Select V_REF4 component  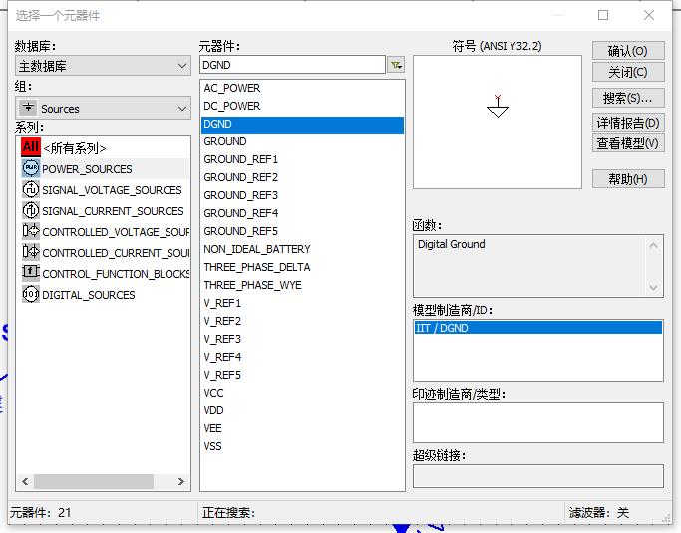[302, 357]
